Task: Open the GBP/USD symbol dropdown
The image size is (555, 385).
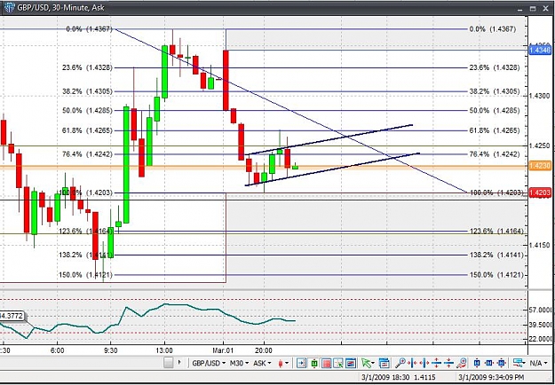Action: (209, 363)
